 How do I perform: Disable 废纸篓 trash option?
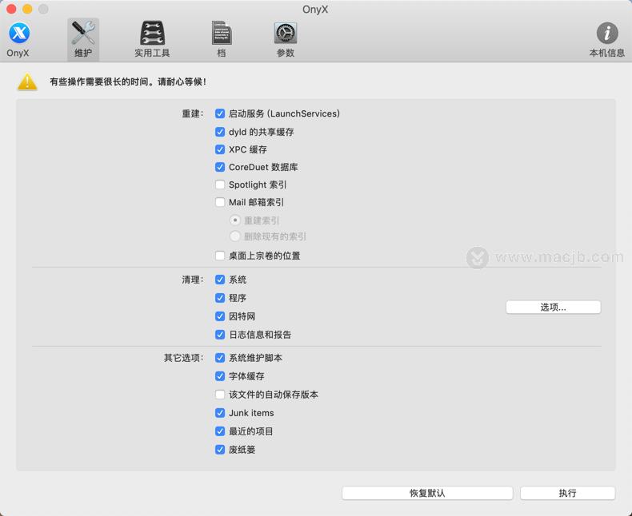click(x=220, y=449)
